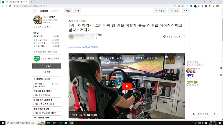223x125 pixels.
Task: Open the Minecraft block taskbar icon
Action: (54, 123)
